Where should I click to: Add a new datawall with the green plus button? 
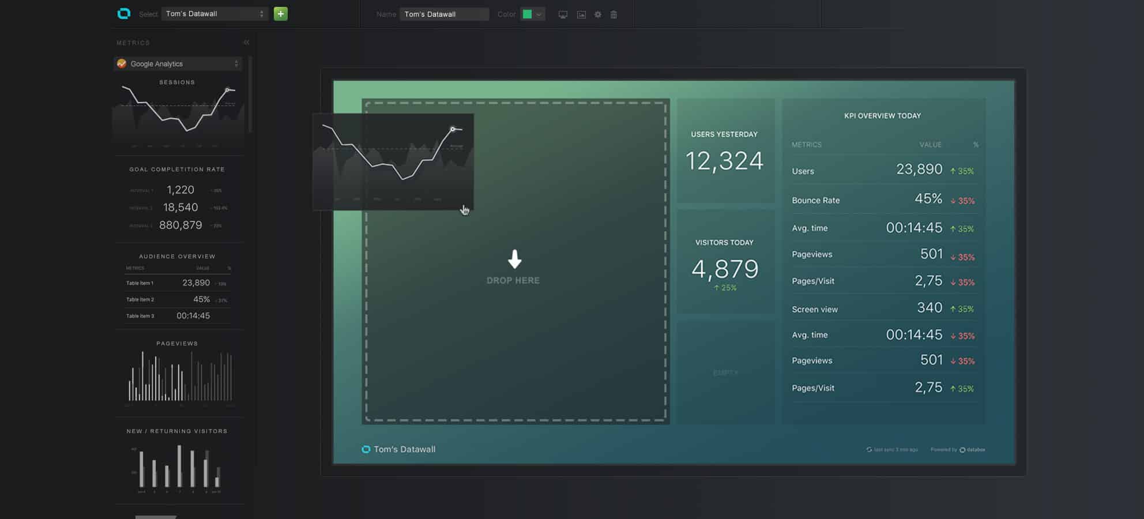[x=281, y=14]
